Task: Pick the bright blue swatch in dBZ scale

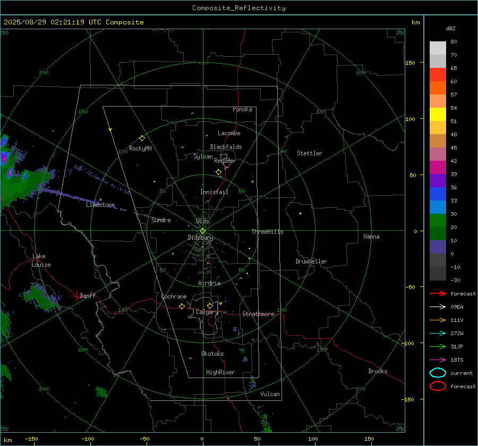Action: 438,194
